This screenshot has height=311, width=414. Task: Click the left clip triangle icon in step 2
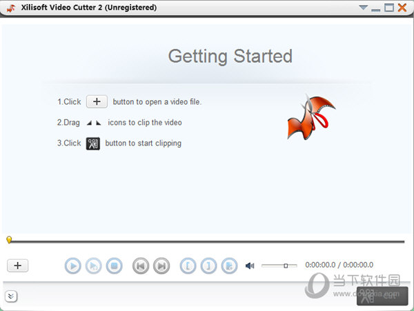(90, 123)
